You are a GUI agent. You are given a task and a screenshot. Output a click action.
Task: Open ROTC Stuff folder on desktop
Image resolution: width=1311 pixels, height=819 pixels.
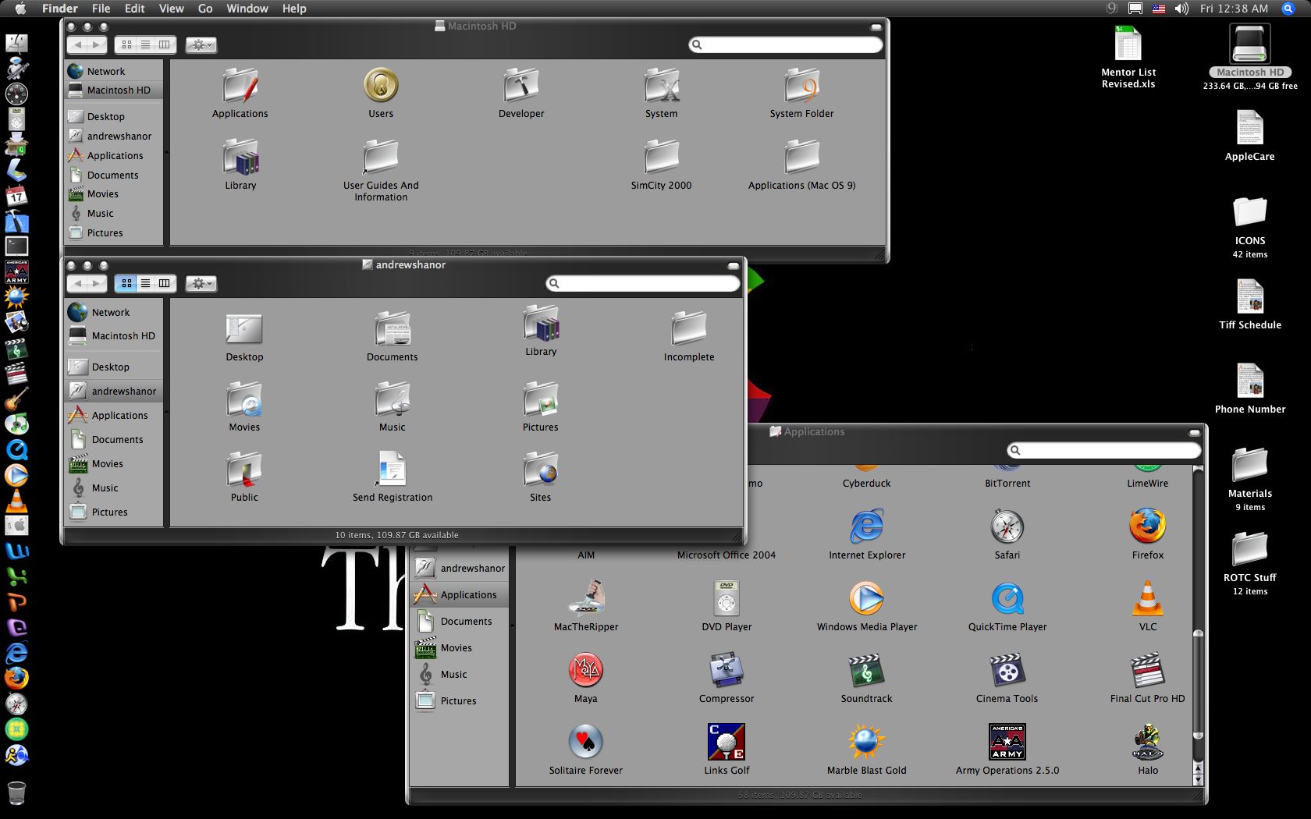(x=1249, y=550)
